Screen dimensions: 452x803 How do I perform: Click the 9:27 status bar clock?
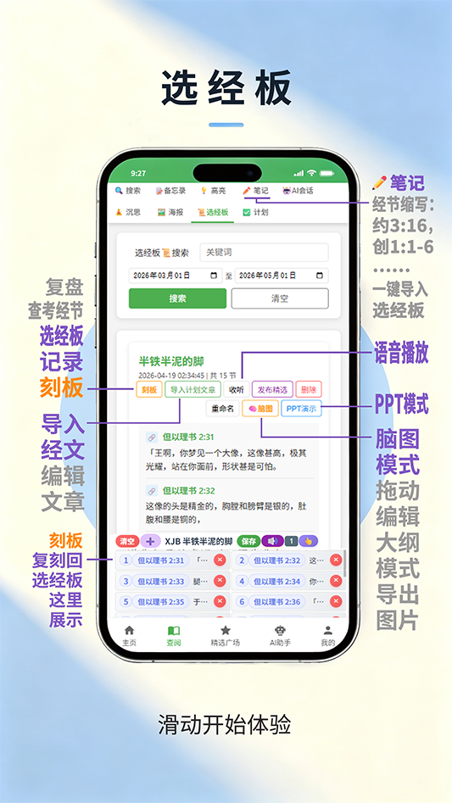pos(138,173)
